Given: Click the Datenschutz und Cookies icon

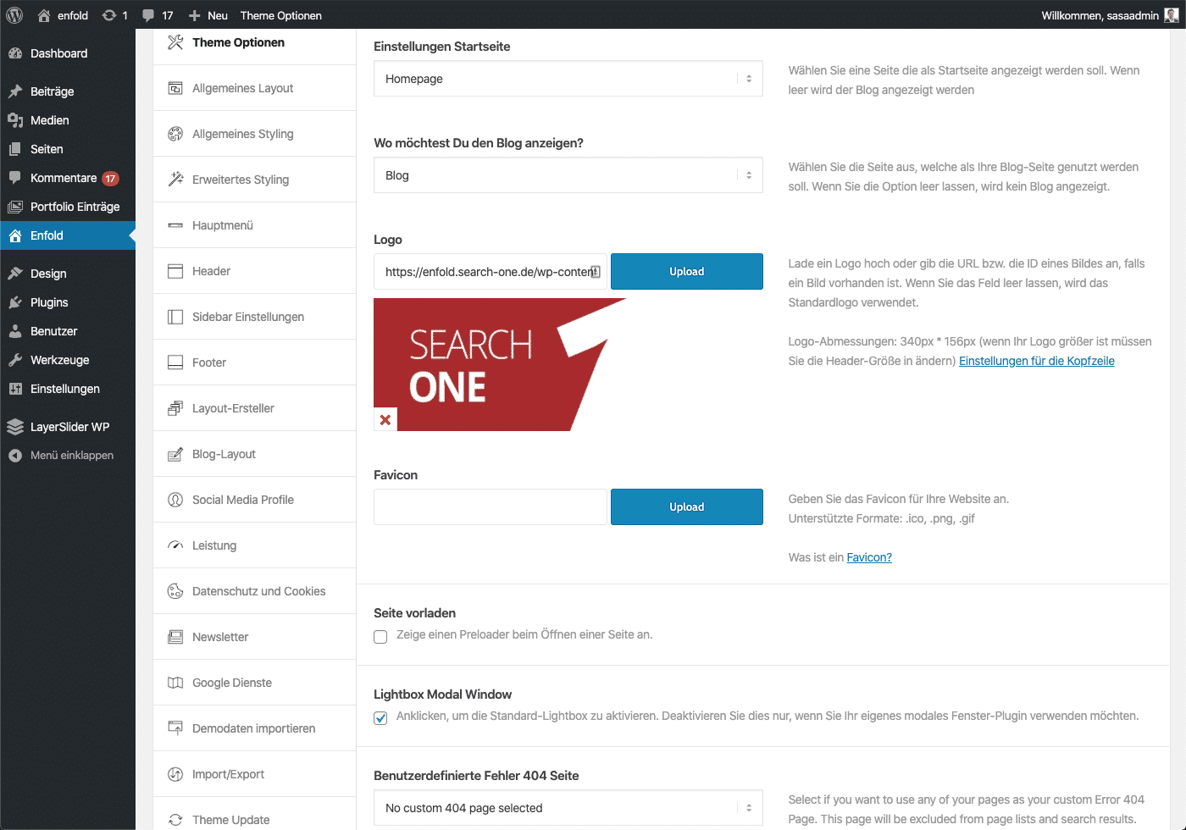Looking at the screenshot, I should click(x=175, y=591).
